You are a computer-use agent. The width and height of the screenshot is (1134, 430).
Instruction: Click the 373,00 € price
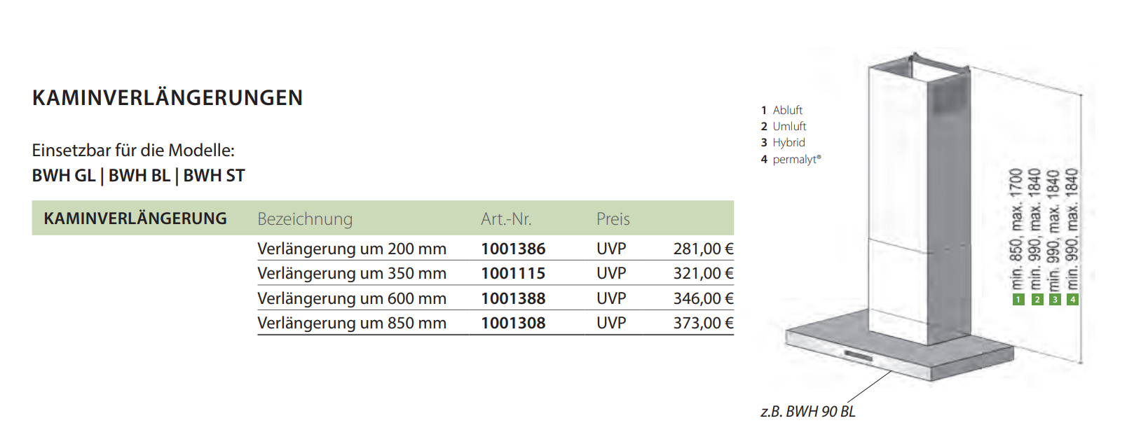click(x=703, y=323)
